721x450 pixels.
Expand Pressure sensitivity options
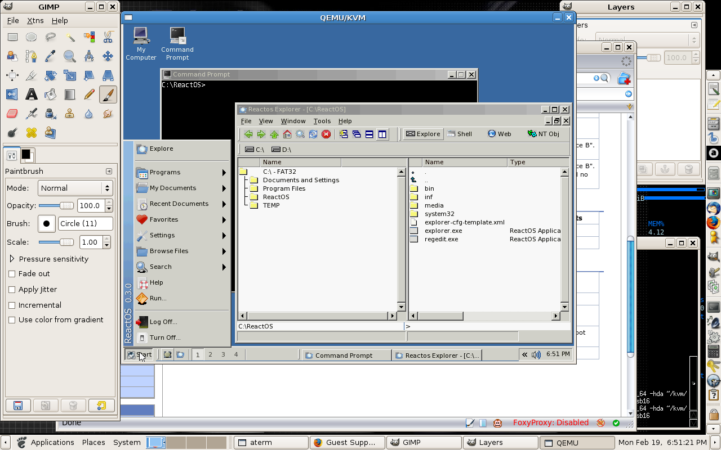click(x=12, y=259)
